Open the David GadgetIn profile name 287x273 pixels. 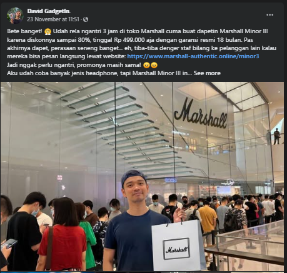[49, 11]
